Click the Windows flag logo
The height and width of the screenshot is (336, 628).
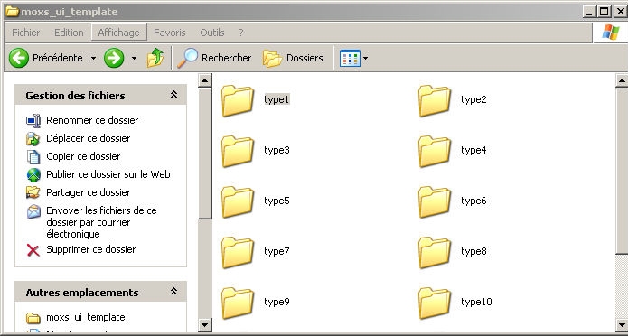(x=610, y=32)
